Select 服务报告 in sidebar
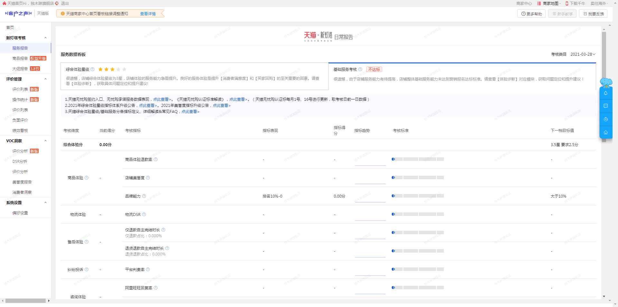618x307 pixels. (25, 48)
